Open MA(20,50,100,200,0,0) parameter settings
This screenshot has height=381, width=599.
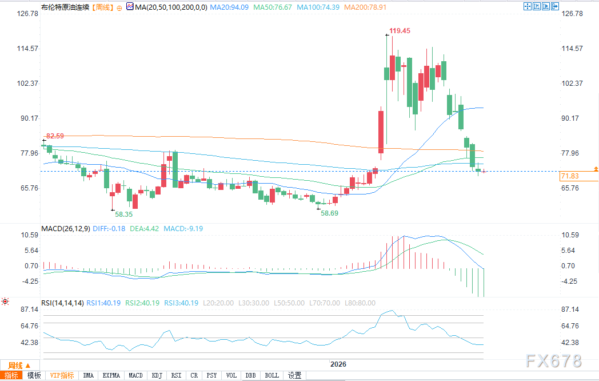[x=171, y=7]
